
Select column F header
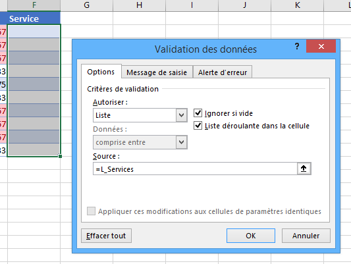pos(34,5)
